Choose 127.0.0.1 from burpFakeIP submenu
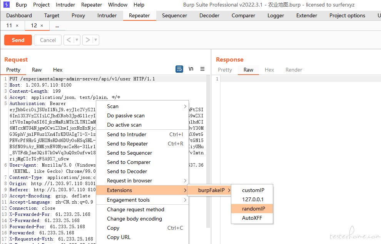Viewport: 381px width, 244px height. (x=252, y=199)
